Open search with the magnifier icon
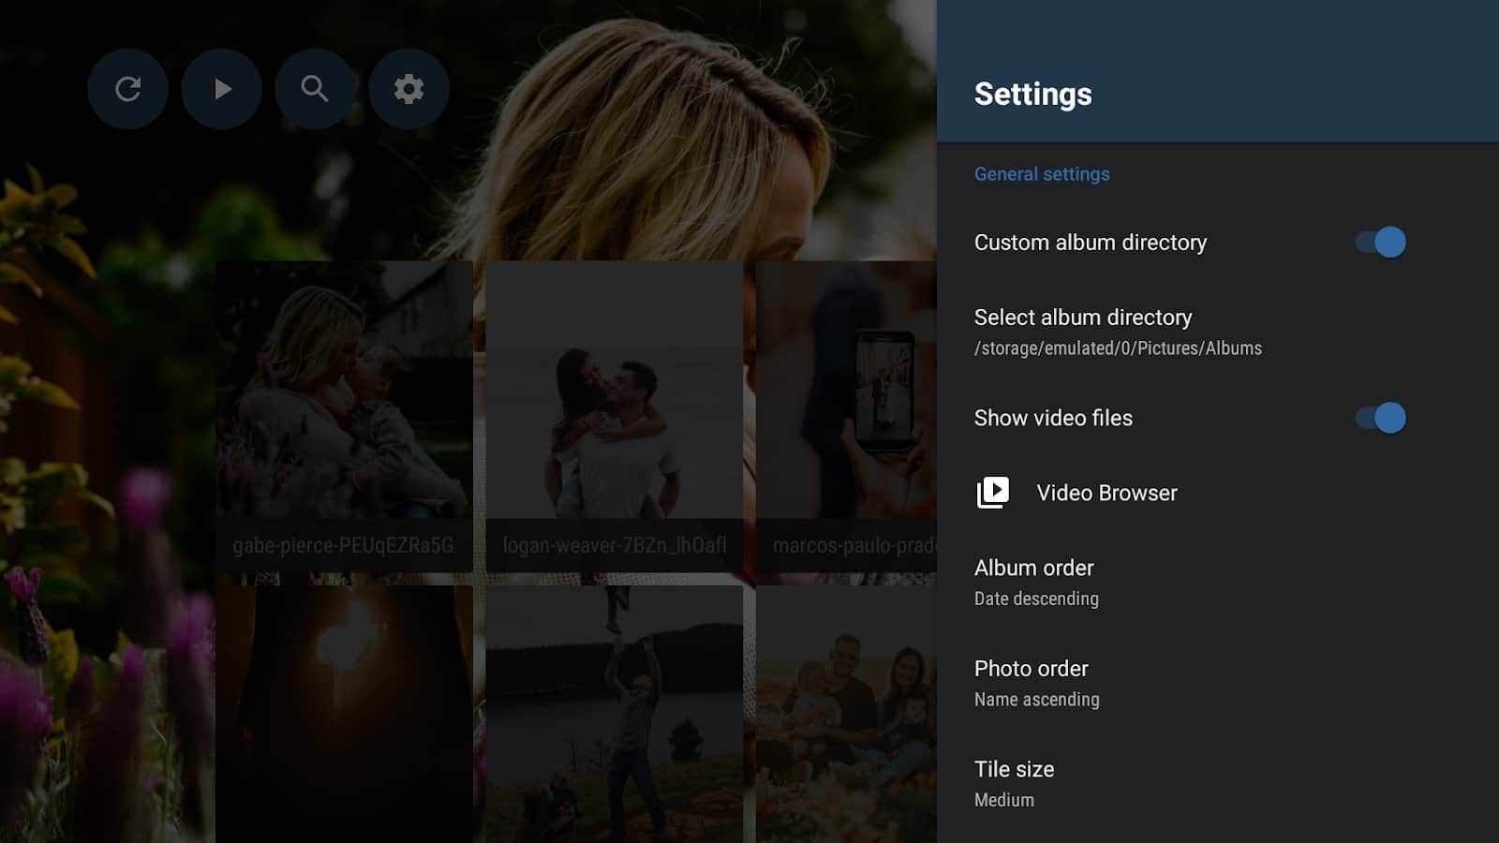The height and width of the screenshot is (843, 1499). pyautogui.click(x=315, y=89)
